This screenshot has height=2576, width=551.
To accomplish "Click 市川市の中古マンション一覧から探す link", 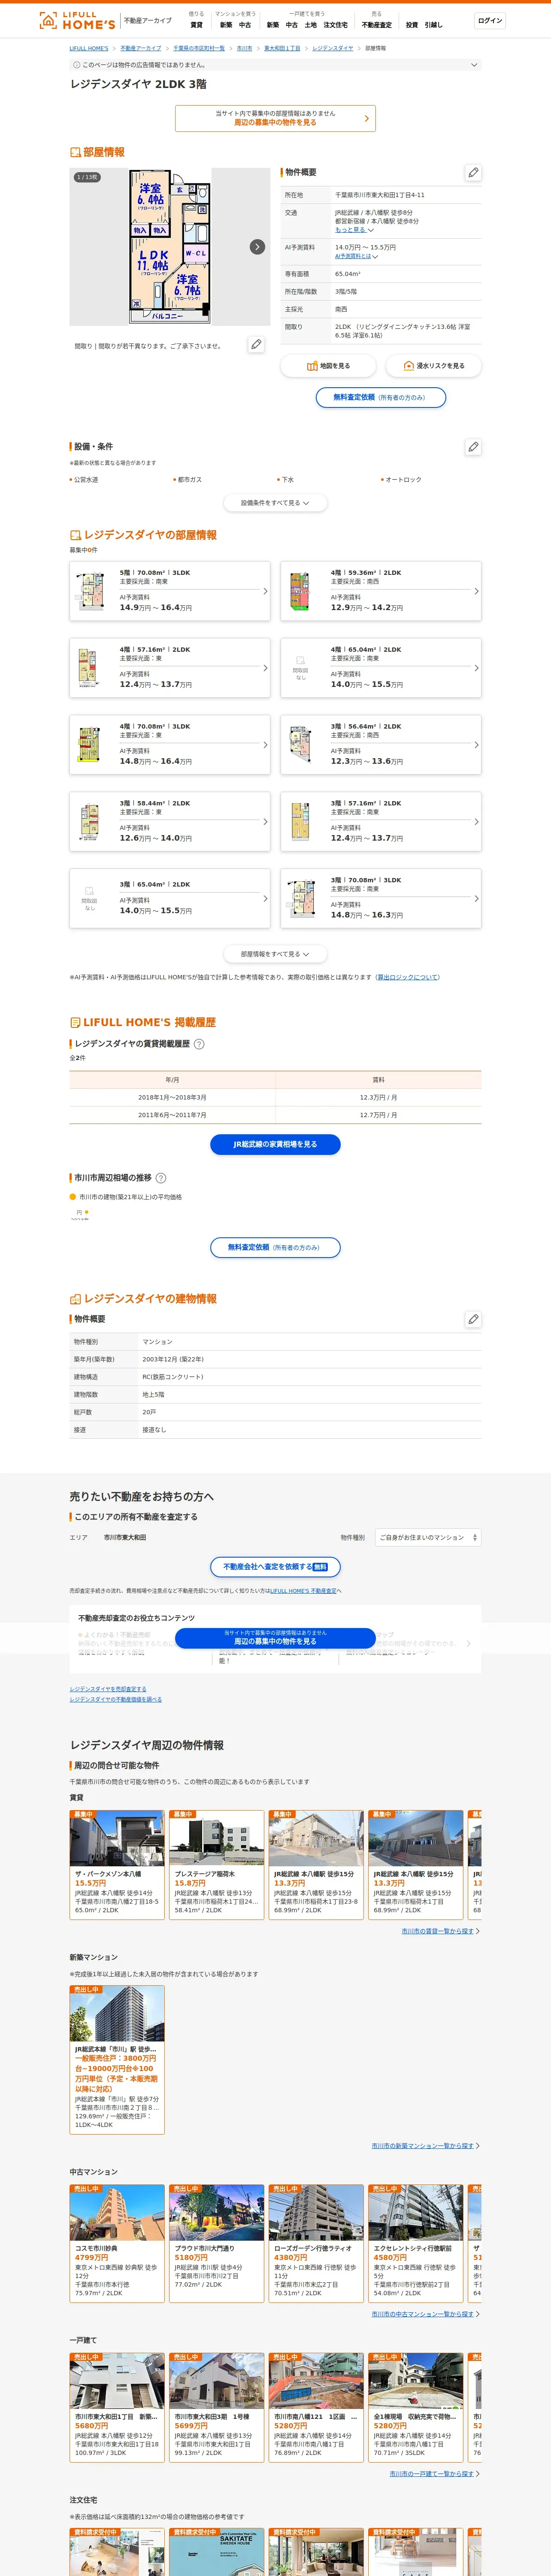I will coord(423,2314).
